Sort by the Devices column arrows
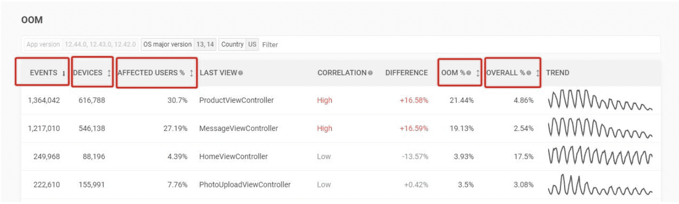 point(108,73)
